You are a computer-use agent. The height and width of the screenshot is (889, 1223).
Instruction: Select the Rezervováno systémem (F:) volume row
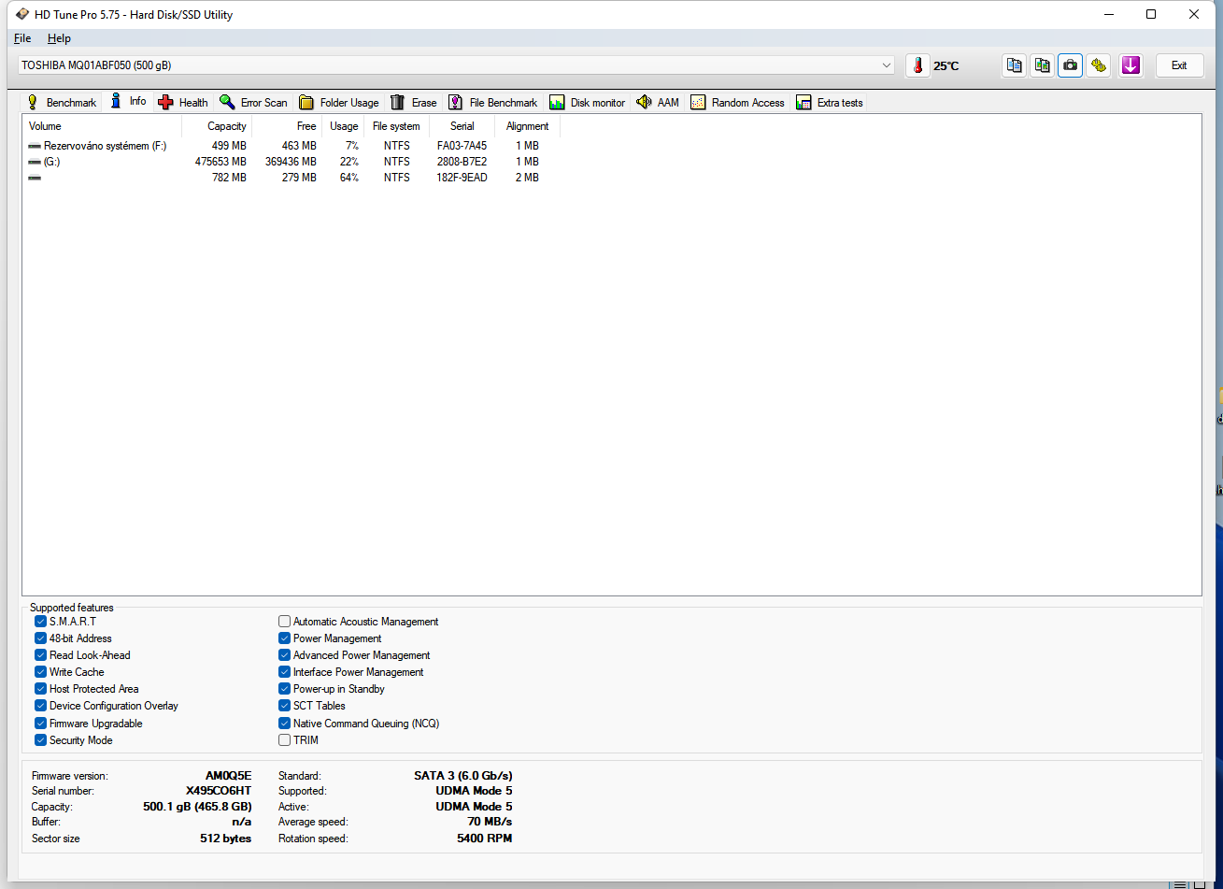(105, 146)
